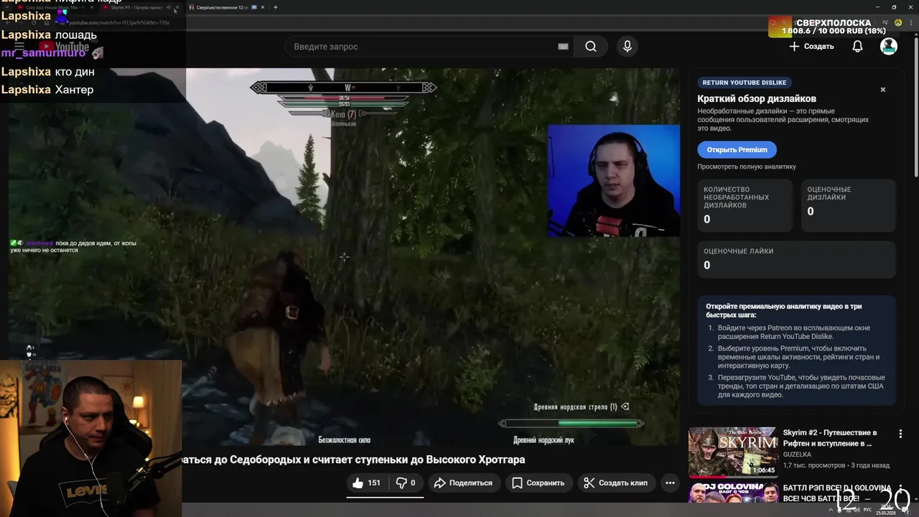919x517 pixels.
Task: Click the YouTube search magnifier button
Action: (x=590, y=47)
